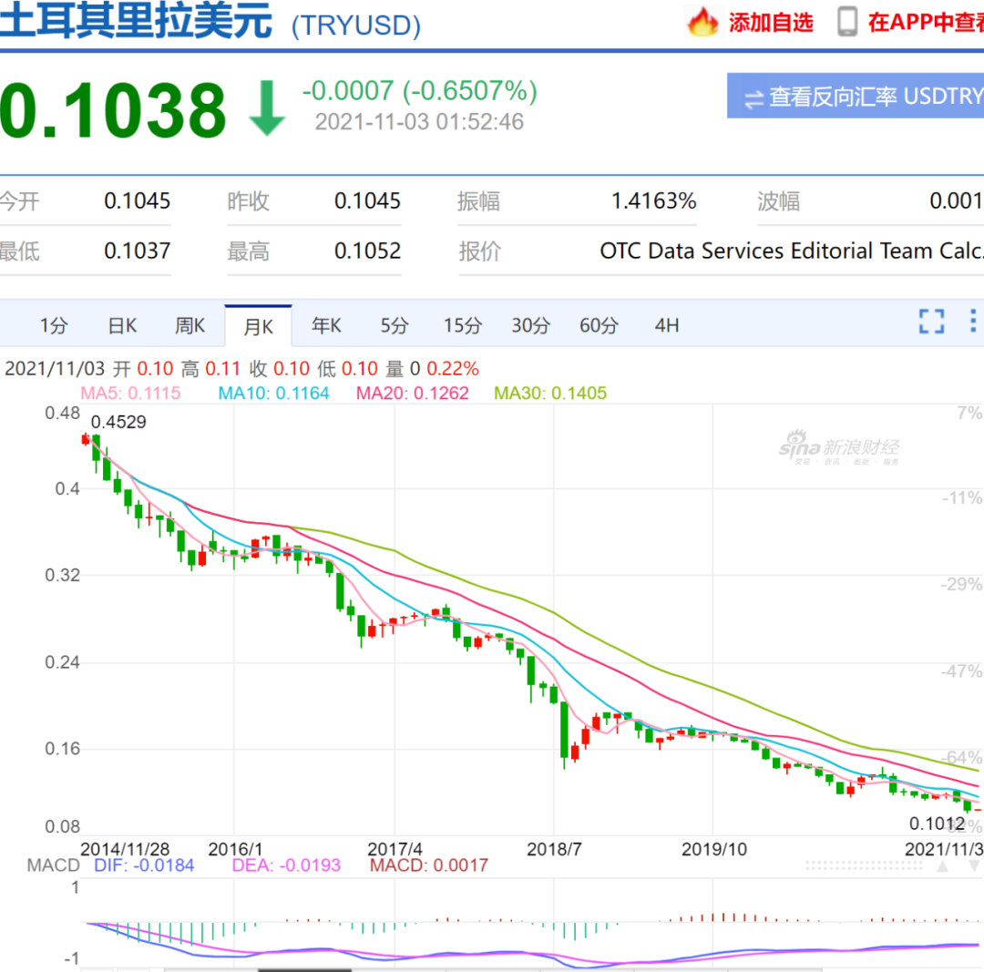Switch chart to 周K tab
This screenshot has width=984, height=972.
coord(190,326)
